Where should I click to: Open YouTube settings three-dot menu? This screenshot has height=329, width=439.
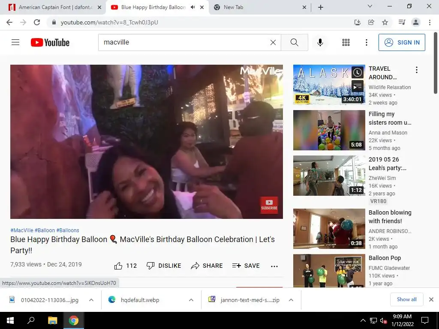click(366, 42)
